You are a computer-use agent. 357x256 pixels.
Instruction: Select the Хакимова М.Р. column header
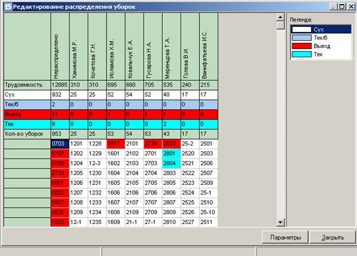(77, 47)
